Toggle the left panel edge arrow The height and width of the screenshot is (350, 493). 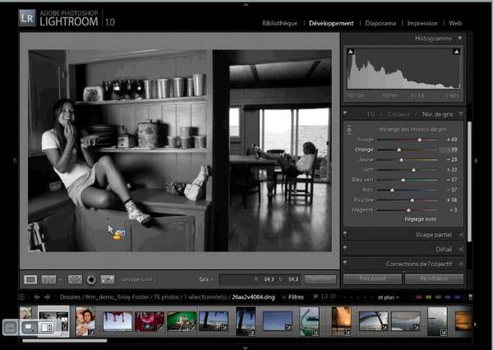click(x=15, y=160)
